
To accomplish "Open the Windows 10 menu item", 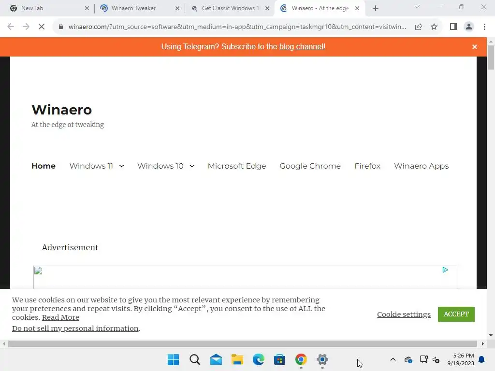I will point(160,166).
